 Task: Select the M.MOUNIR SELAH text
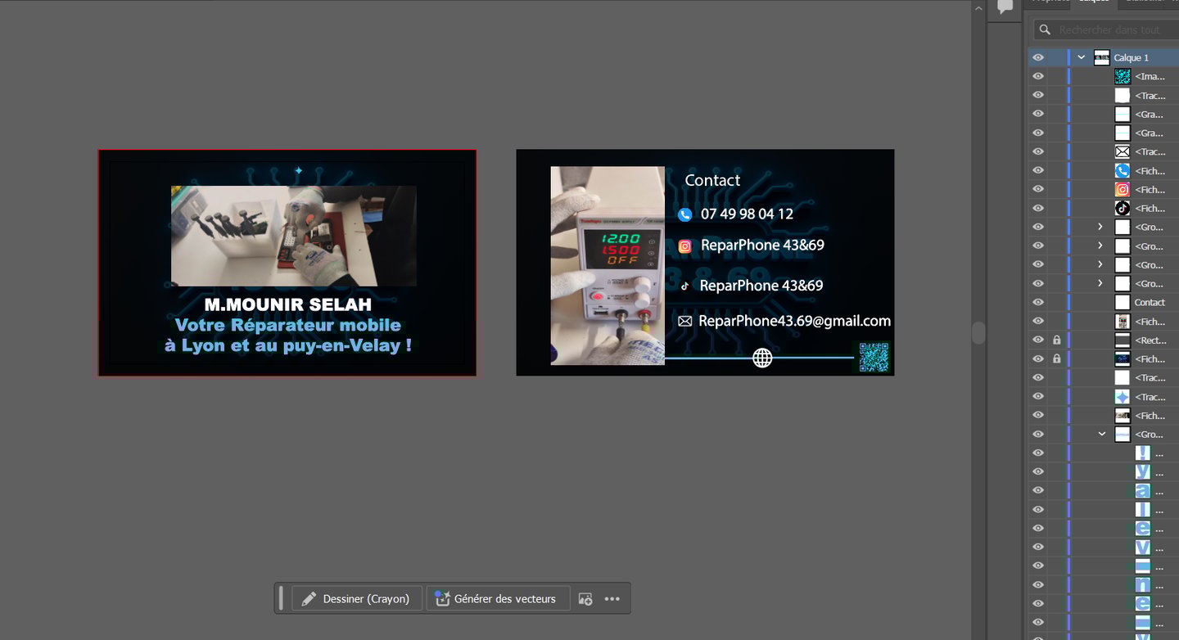click(287, 304)
